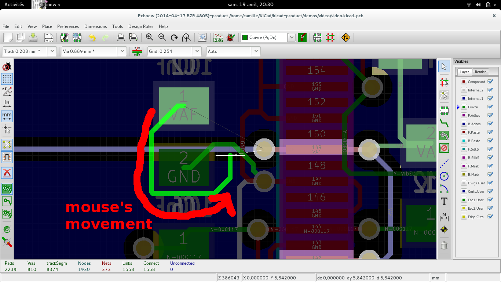
Task: Open the netlist import (NET) tool
Action: click(x=218, y=37)
